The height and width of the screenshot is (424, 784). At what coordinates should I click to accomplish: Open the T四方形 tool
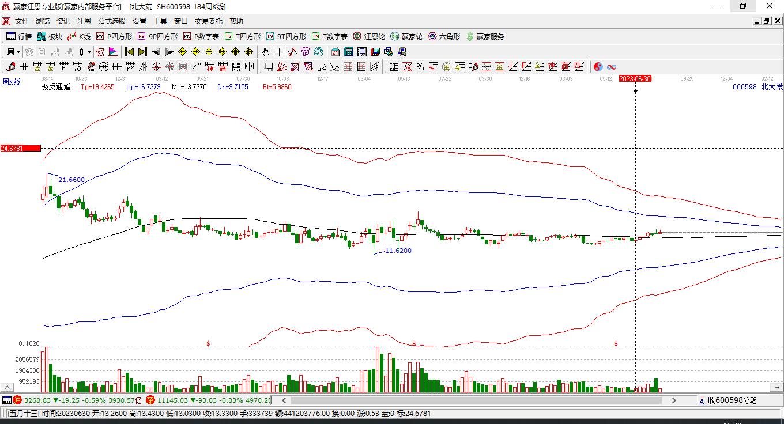243,36
